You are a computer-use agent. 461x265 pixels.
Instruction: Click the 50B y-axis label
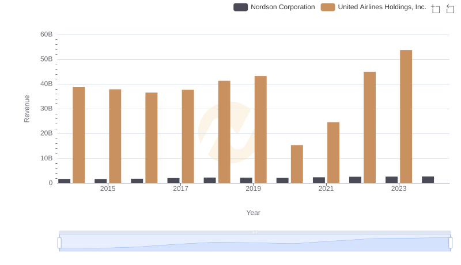tap(47, 59)
